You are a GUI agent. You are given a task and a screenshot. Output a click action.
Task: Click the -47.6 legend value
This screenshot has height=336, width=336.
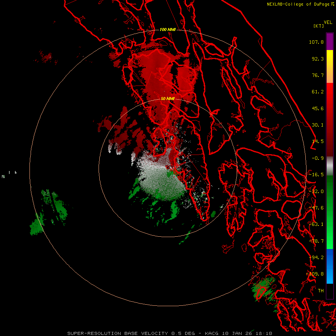tap(316, 208)
